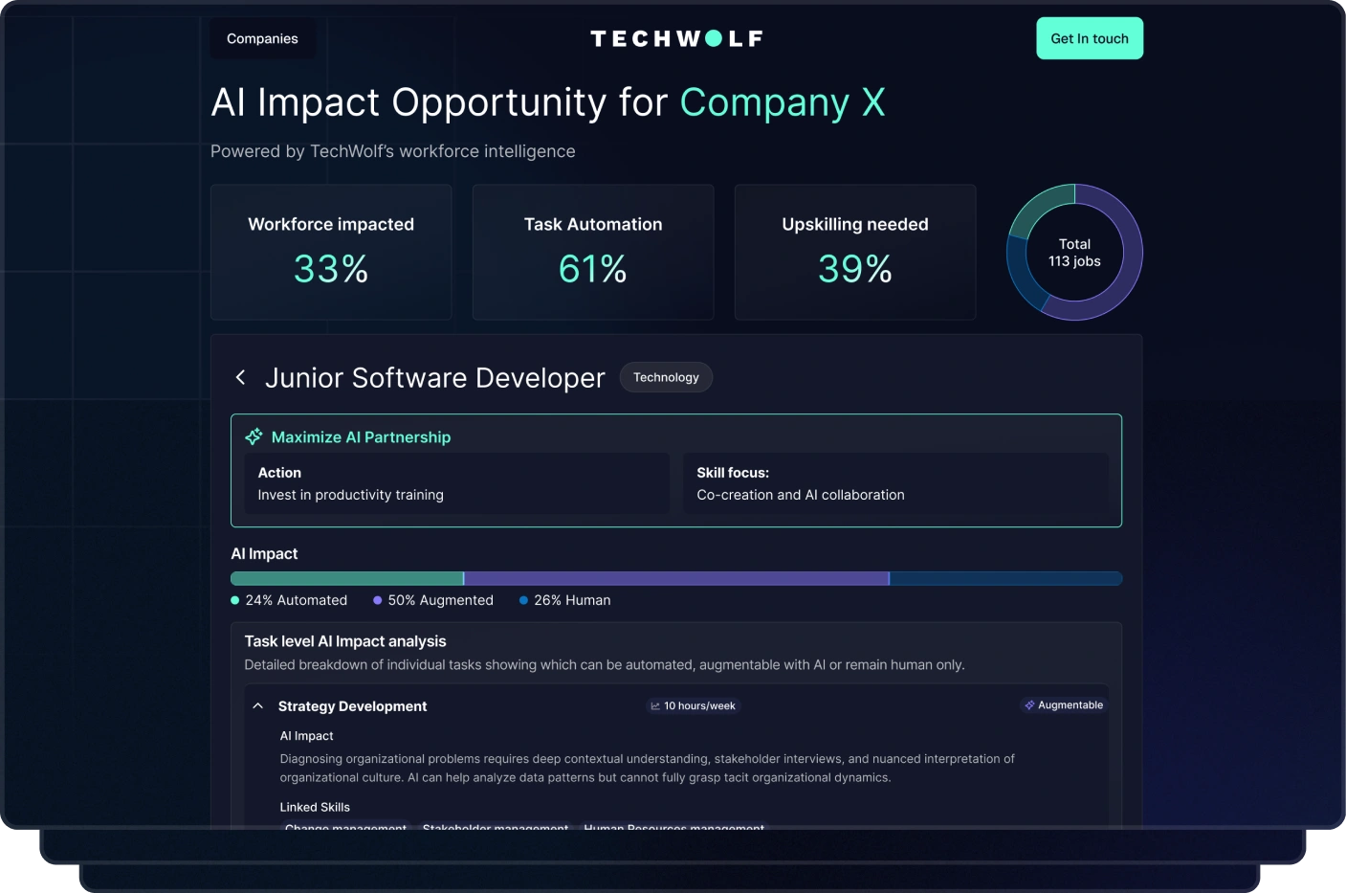This screenshot has height=893, width=1346.
Task: Click the 'Company X' title text
Action: point(783,102)
